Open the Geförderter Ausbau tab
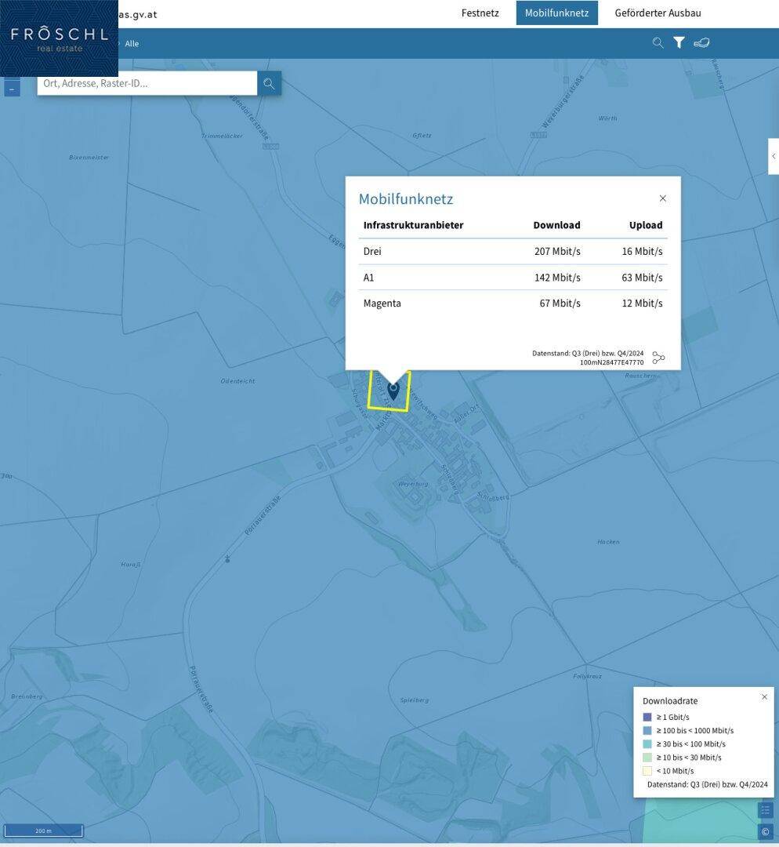 (x=658, y=13)
